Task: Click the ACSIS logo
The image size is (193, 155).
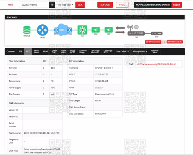Action: point(10,5)
